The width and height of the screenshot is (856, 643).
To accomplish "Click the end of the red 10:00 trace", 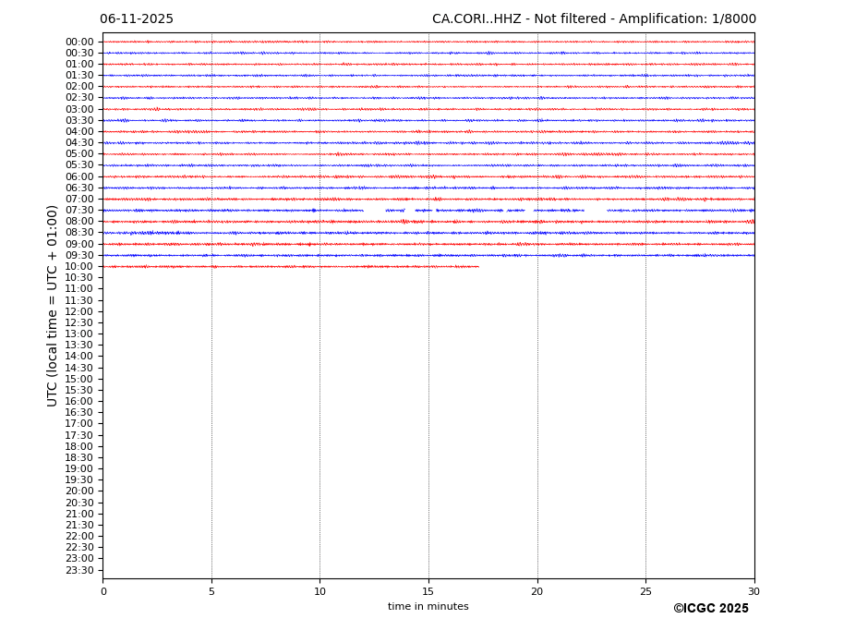I will coord(477,266).
